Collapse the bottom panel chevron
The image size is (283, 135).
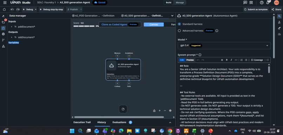click(170, 122)
